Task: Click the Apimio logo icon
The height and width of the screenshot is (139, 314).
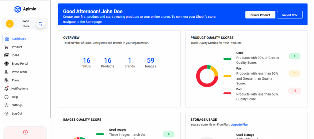Action: click(18, 9)
